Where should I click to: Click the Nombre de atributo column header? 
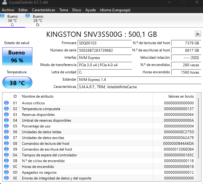(86, 96)
